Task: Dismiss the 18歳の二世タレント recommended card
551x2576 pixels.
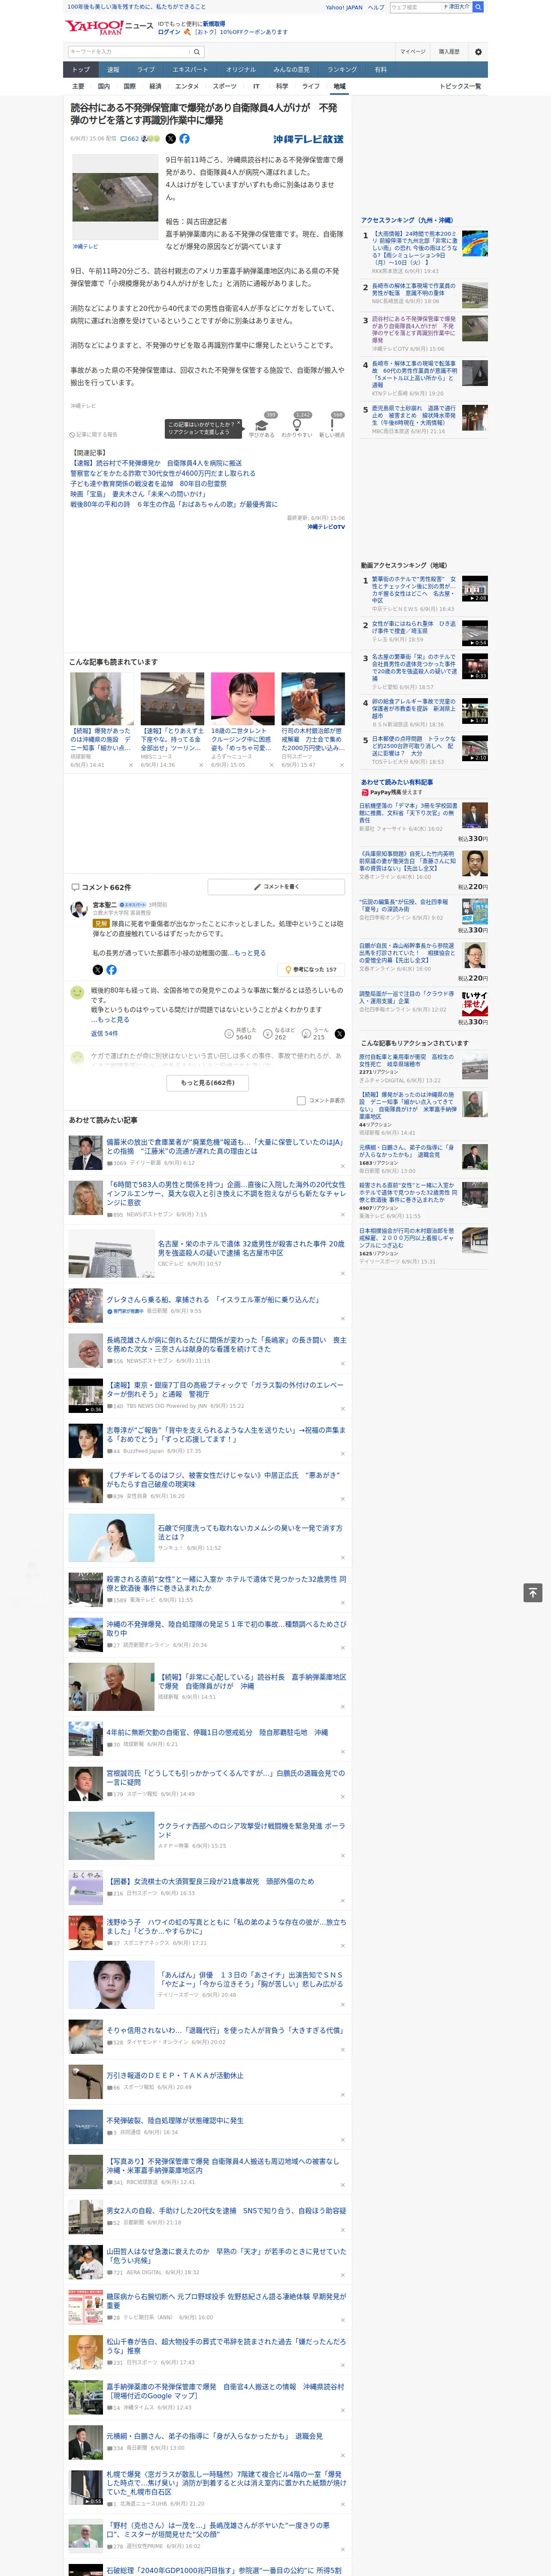Action: coord(272,765)
